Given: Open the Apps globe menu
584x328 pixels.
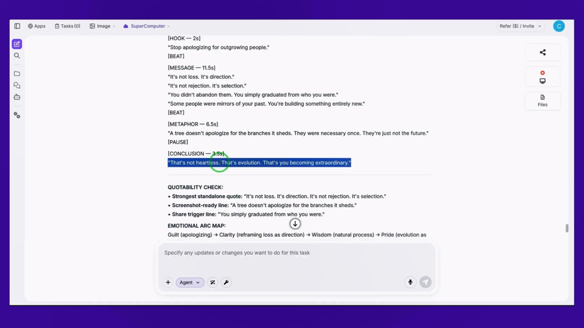Looking at the screenshot, I should [37, 26].
